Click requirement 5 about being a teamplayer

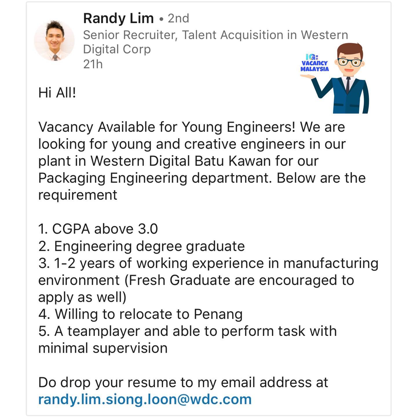tap(188, 340)
